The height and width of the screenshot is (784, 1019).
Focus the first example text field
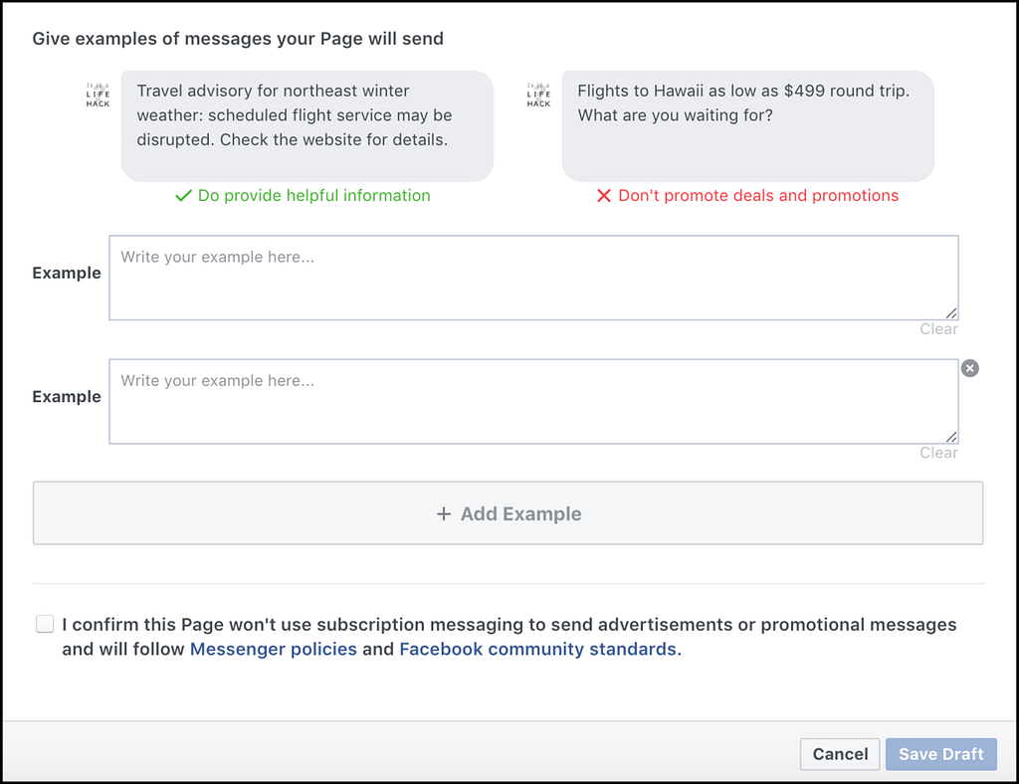coord(532,278)
